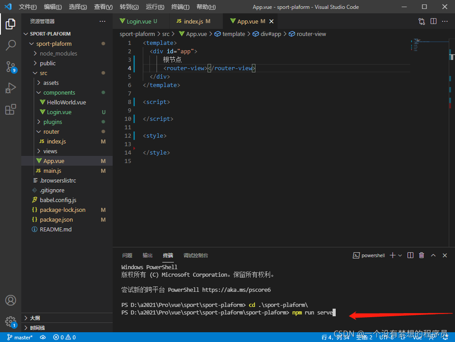Viewport: 455px width, 342px height.
Task: Click the master branch indicator in status bar
Action: pos(20,337)
